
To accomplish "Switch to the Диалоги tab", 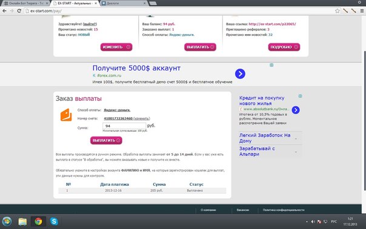I will pyautogui.click(x=124, y=3).
